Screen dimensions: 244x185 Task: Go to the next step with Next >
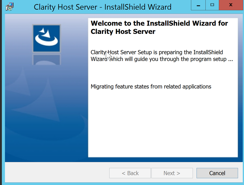pyautogui.click(x=172, y=173)
